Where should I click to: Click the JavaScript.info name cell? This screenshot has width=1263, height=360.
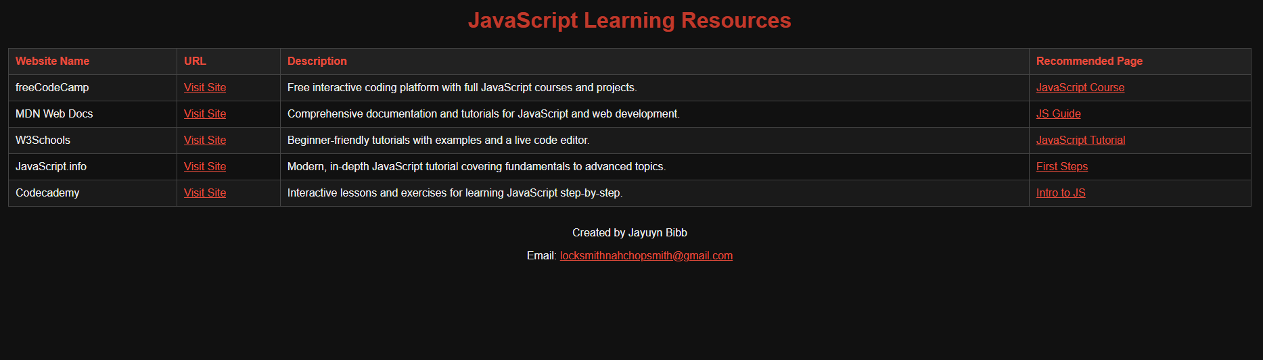(93, 167)
